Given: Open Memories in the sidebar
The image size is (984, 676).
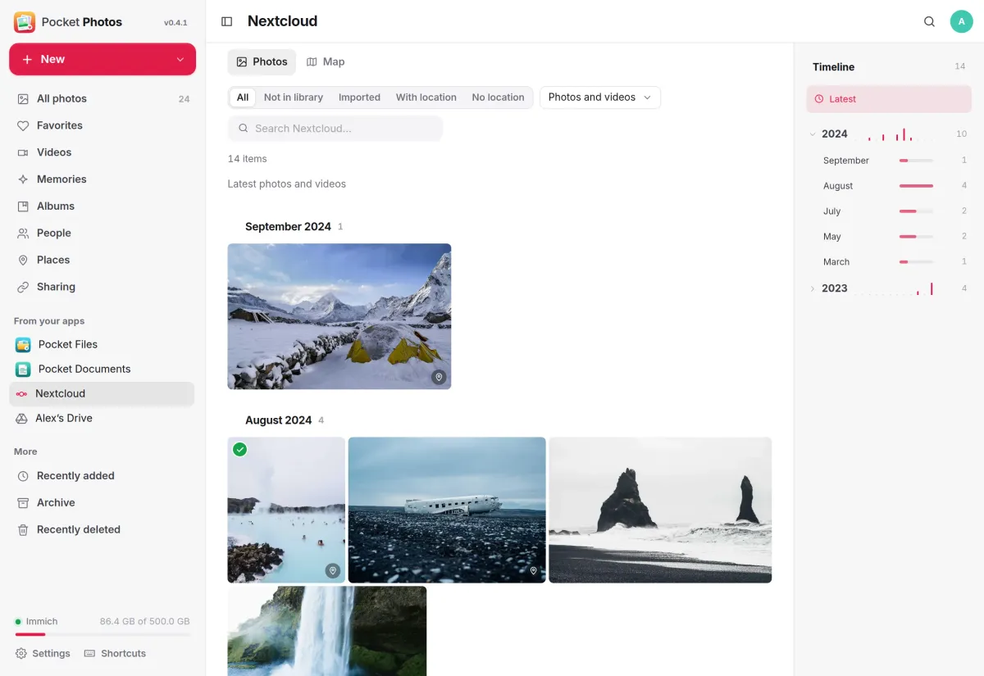Looking at the screenshot, I should pos(102,179).
